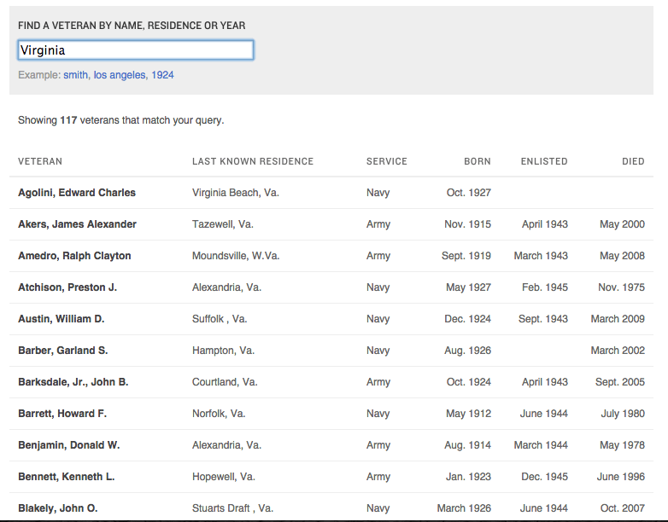Open Barber, Garland S. record
This screenshot has height=522, width=668.
(x=62, y=351)
